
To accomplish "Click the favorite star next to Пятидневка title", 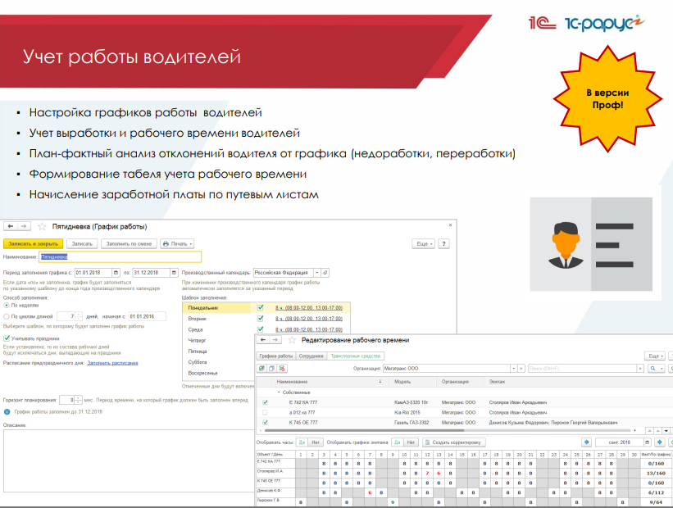I will [42, 225].
